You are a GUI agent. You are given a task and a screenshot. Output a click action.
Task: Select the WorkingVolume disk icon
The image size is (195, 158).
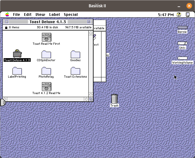pyautogui.click(x=183, y=58)
